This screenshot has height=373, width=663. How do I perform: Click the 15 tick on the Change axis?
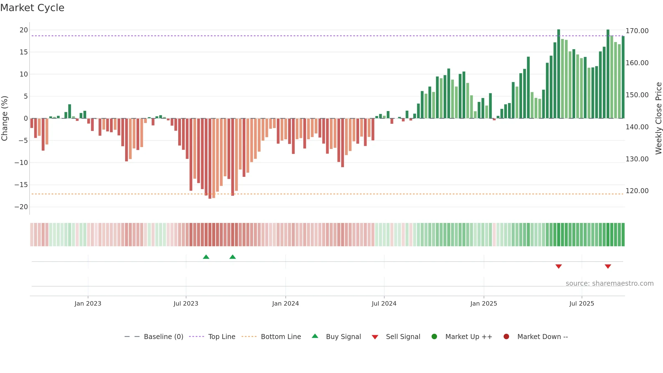tap(24, 52)
